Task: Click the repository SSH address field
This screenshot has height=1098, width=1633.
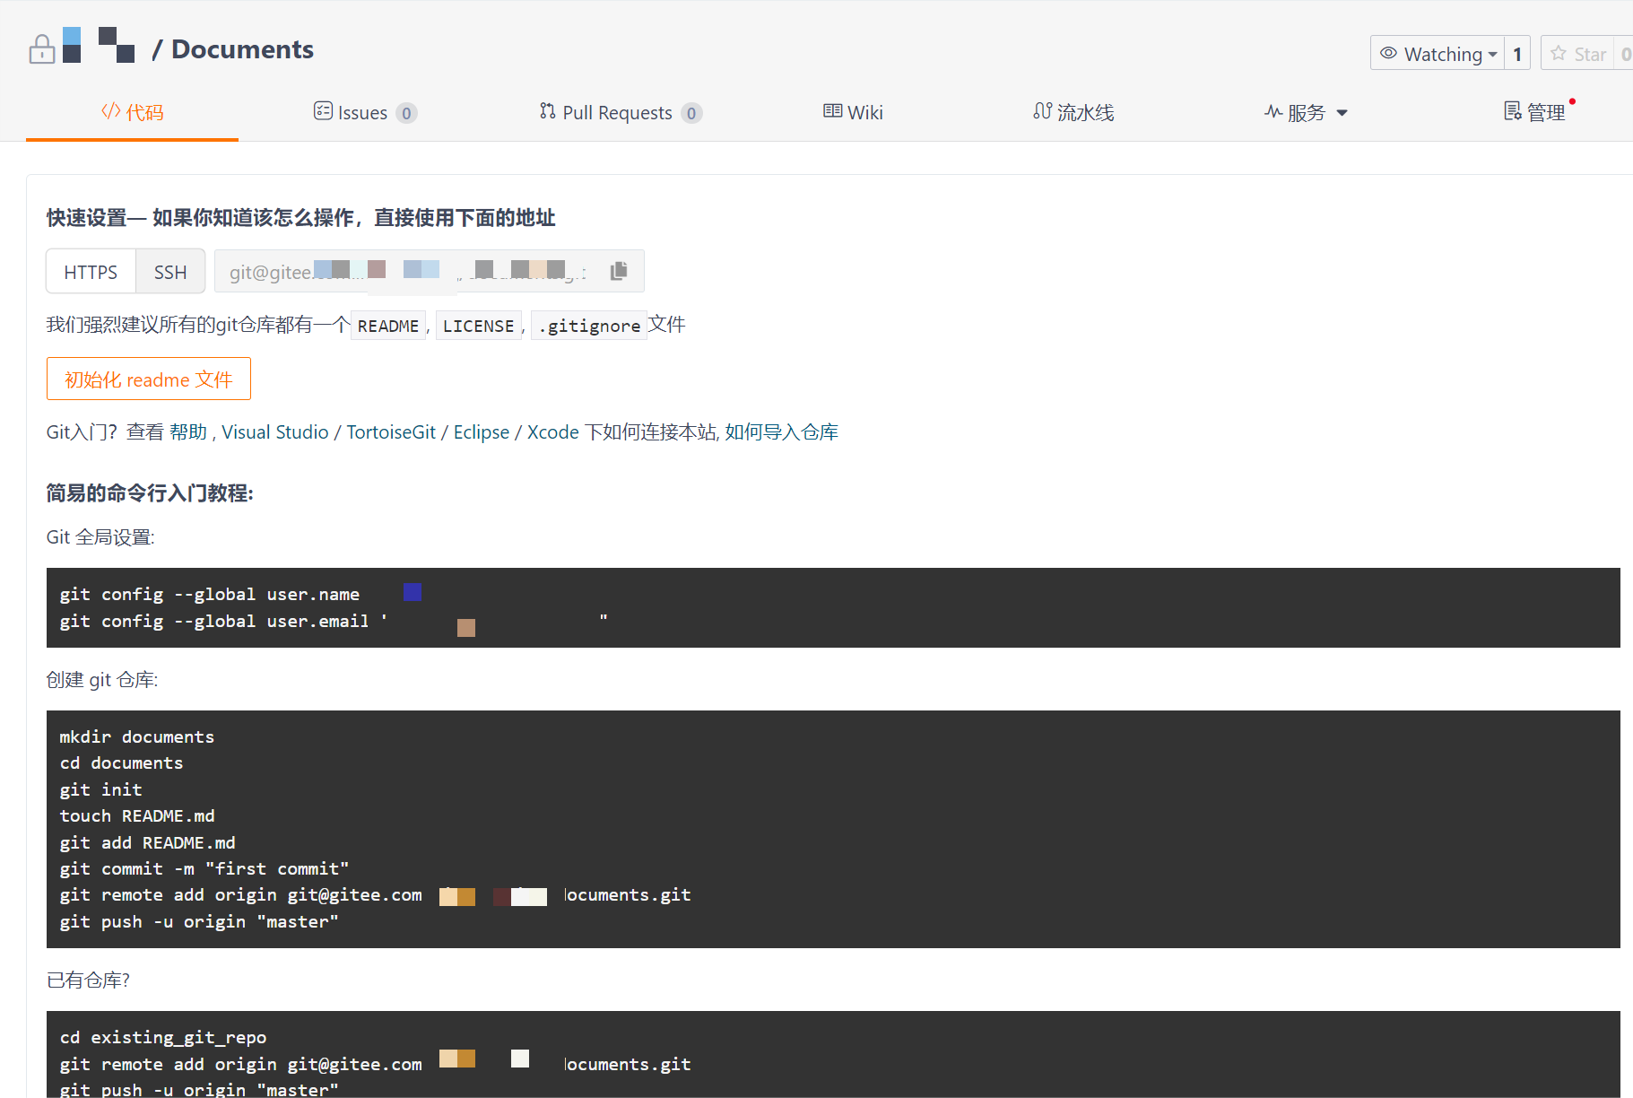Action: click(430, 271)
